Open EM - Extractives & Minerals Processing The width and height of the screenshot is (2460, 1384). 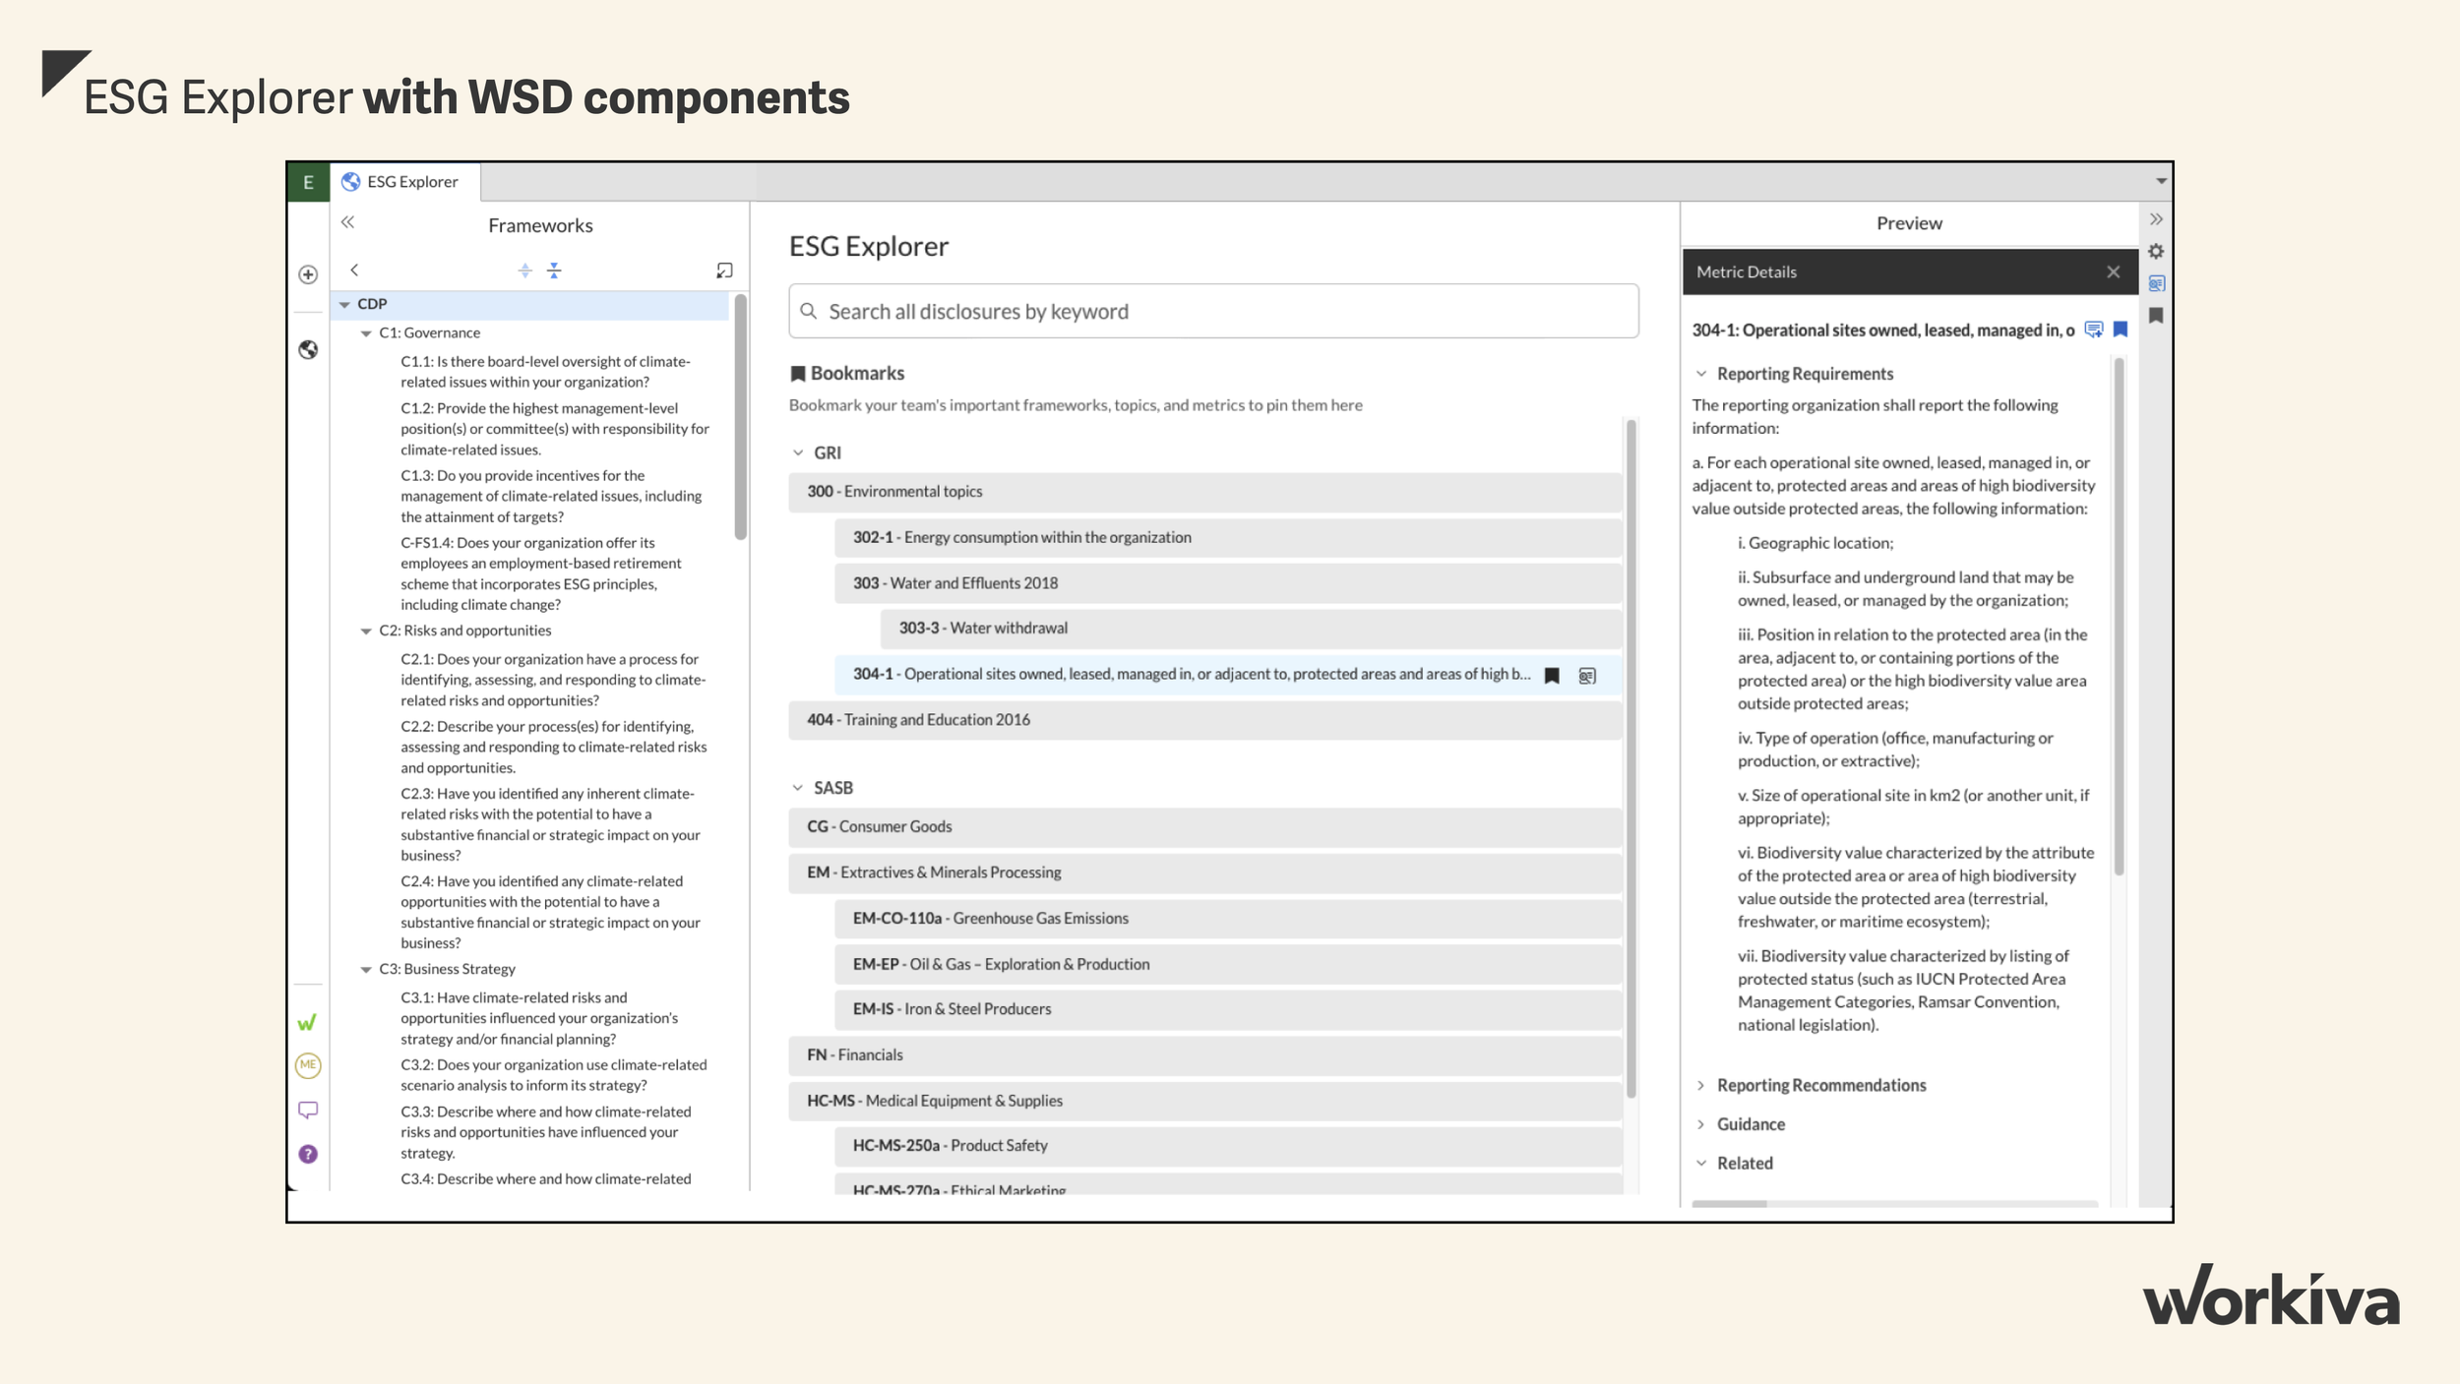[1204, 873]
